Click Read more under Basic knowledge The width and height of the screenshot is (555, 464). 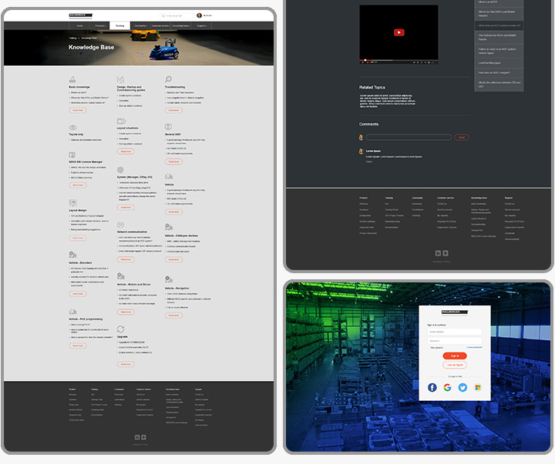[78, 110]
